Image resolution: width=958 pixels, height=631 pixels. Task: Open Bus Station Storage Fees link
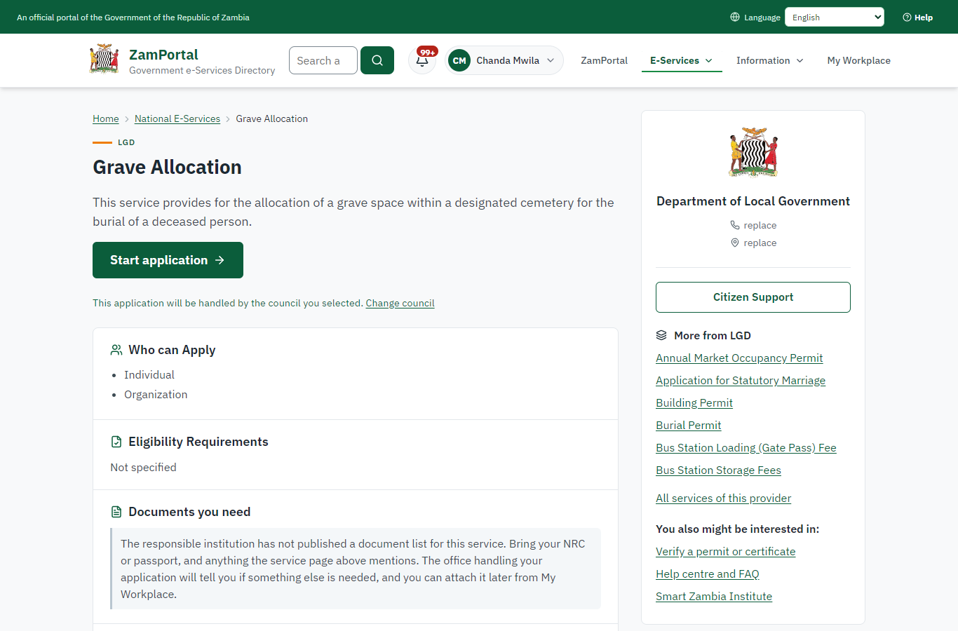tap(718, 470)
